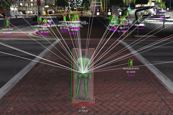Screen dimensions: 173x115
Task: Click the green health bar beside Itoshi Sae
Action: click(5, 22)
